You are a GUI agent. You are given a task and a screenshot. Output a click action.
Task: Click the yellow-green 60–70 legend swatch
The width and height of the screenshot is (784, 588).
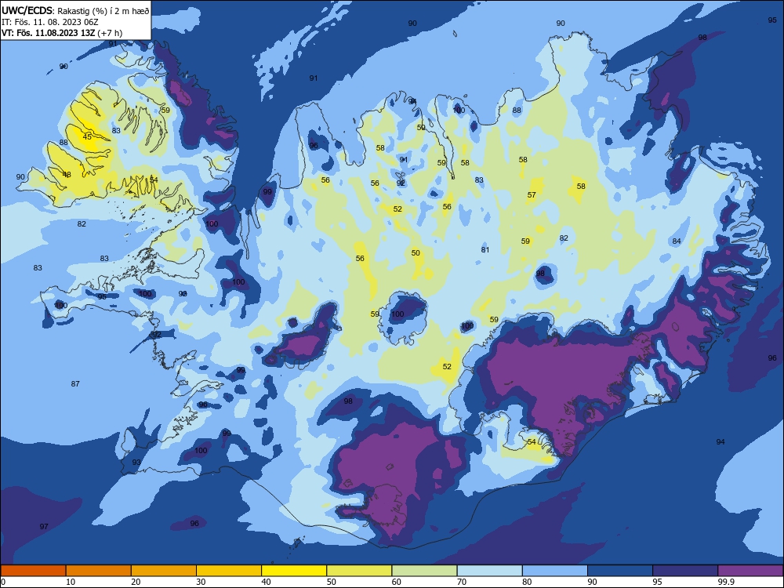tap(424, 571)
